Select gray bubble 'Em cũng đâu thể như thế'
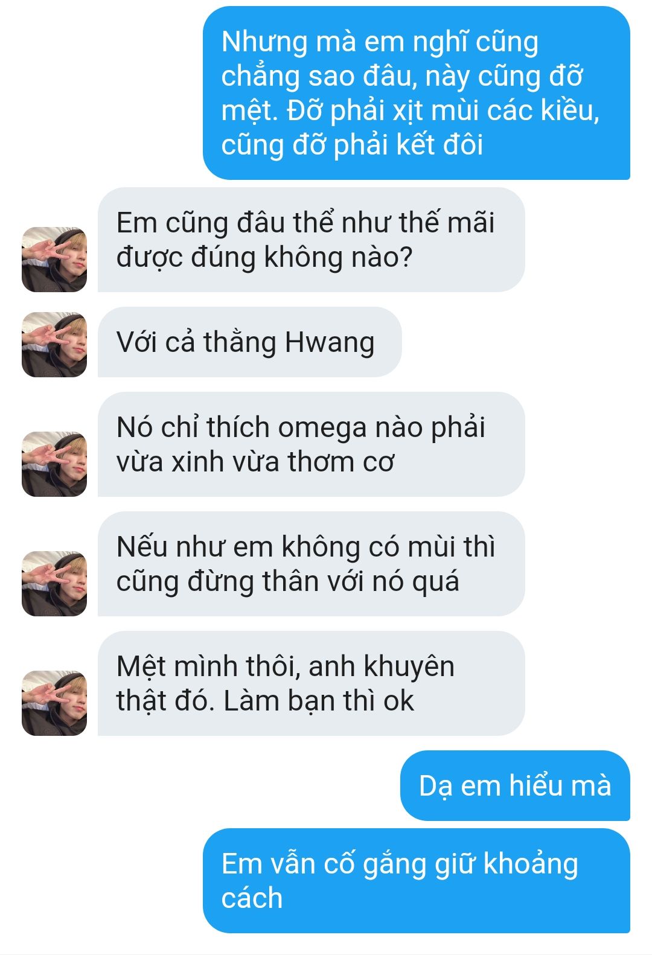This screenshot has width=652, height=955. click(x=312, y=240)
